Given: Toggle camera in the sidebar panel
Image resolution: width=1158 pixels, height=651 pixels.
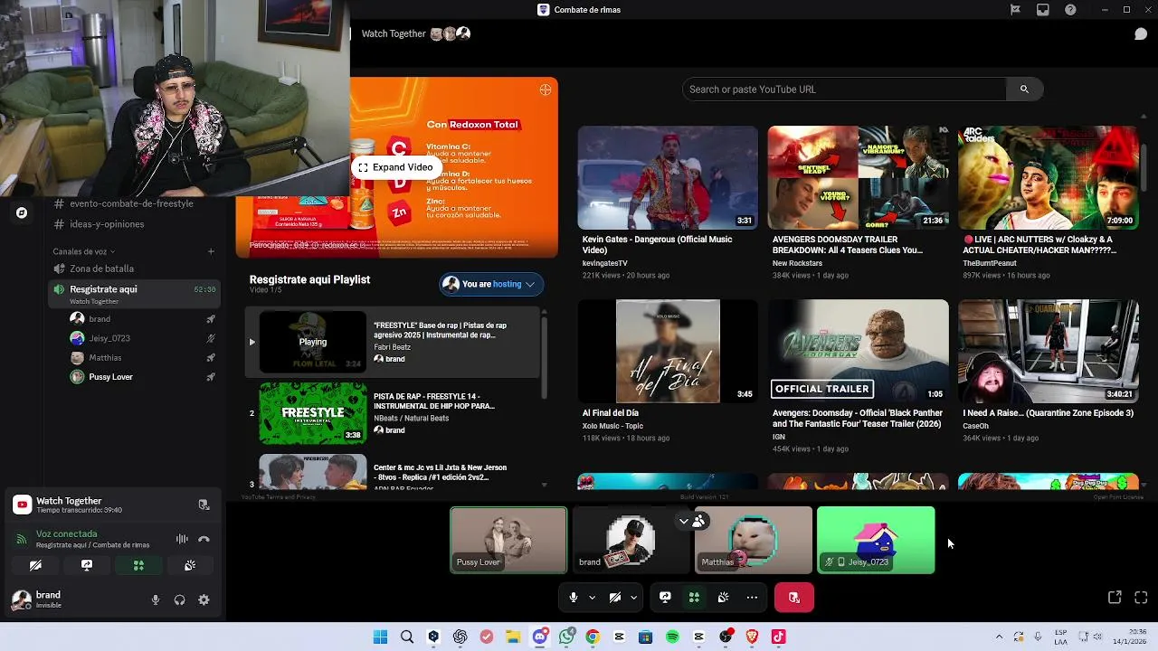Looking at the screenshot, I should (35, 565).
